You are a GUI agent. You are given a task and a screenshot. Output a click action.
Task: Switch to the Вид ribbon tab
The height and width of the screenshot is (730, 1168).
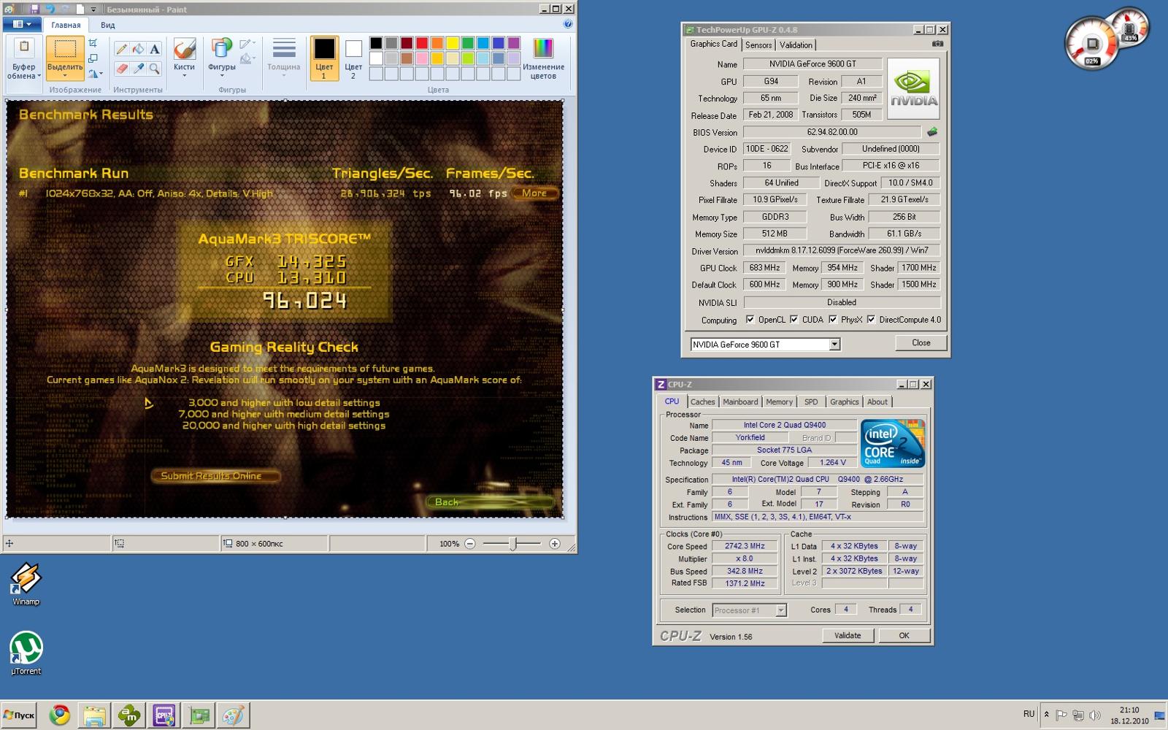point(107,25)
